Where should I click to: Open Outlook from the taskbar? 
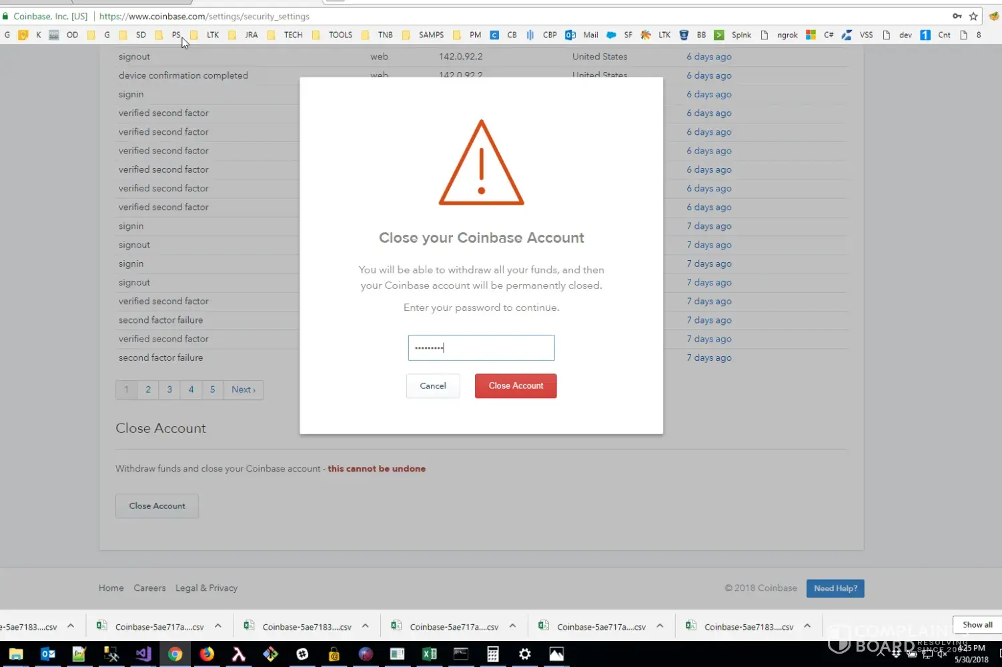[x=47, y=654]
